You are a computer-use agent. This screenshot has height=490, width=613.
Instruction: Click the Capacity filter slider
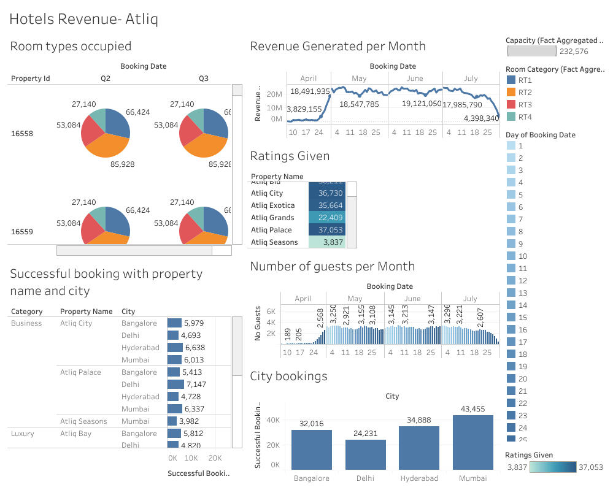coord(531,52)
